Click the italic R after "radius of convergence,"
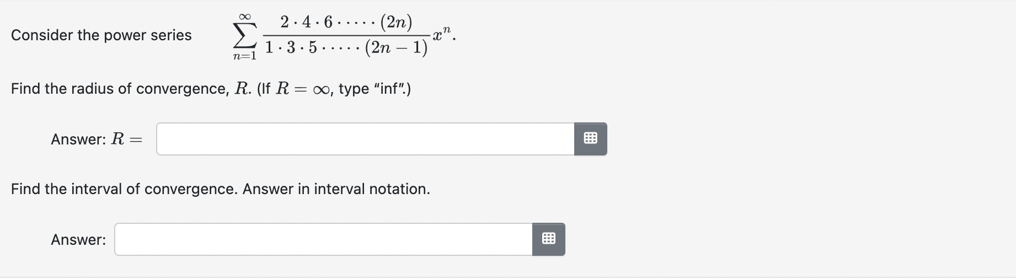This screenshot has width=1016, height=279. tap(240, 89)
